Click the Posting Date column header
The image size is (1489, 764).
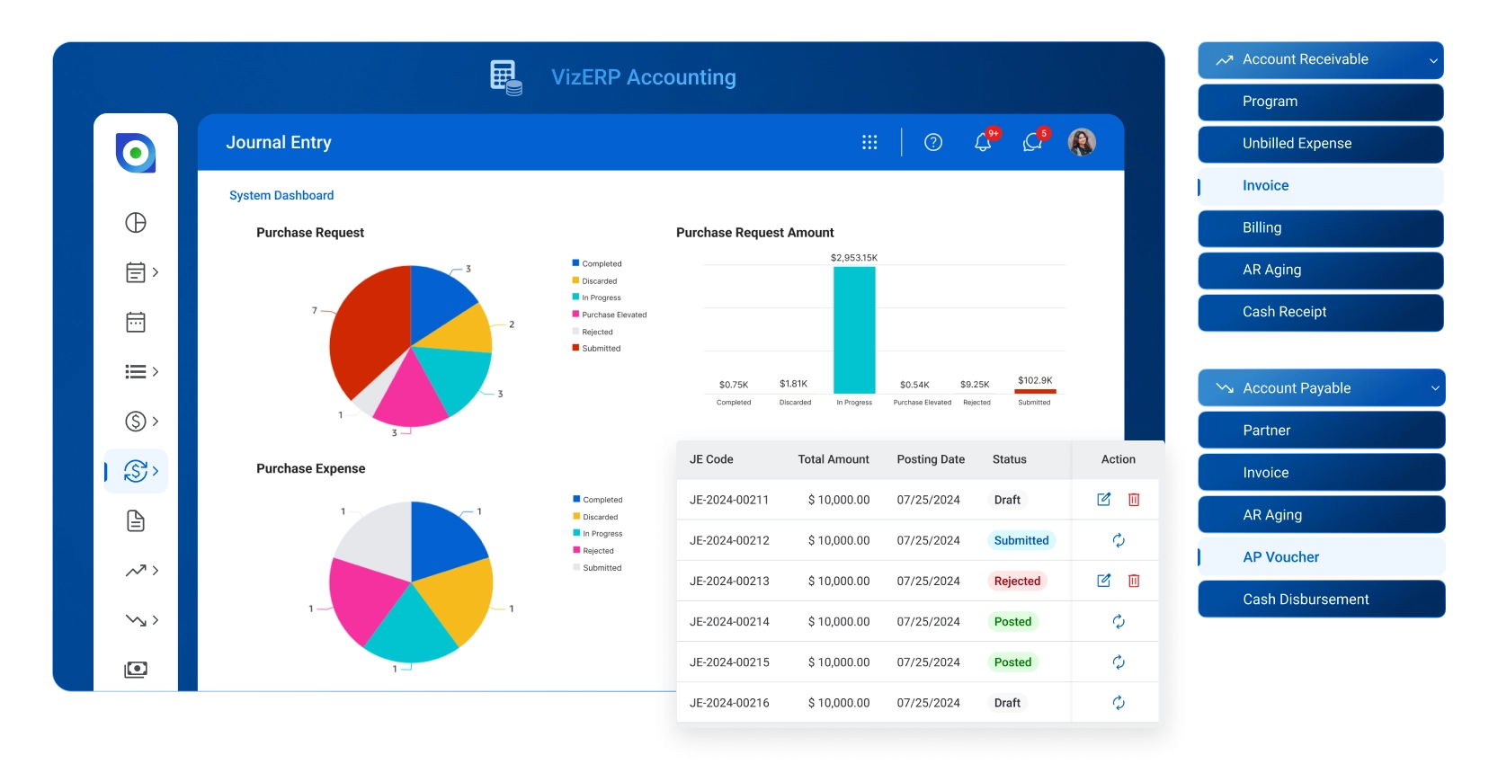[x=931, y=459]
